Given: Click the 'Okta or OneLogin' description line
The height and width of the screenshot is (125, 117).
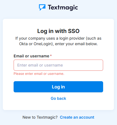Looking at the screenshot, I should pyautogui.click(x=58, y=44).
